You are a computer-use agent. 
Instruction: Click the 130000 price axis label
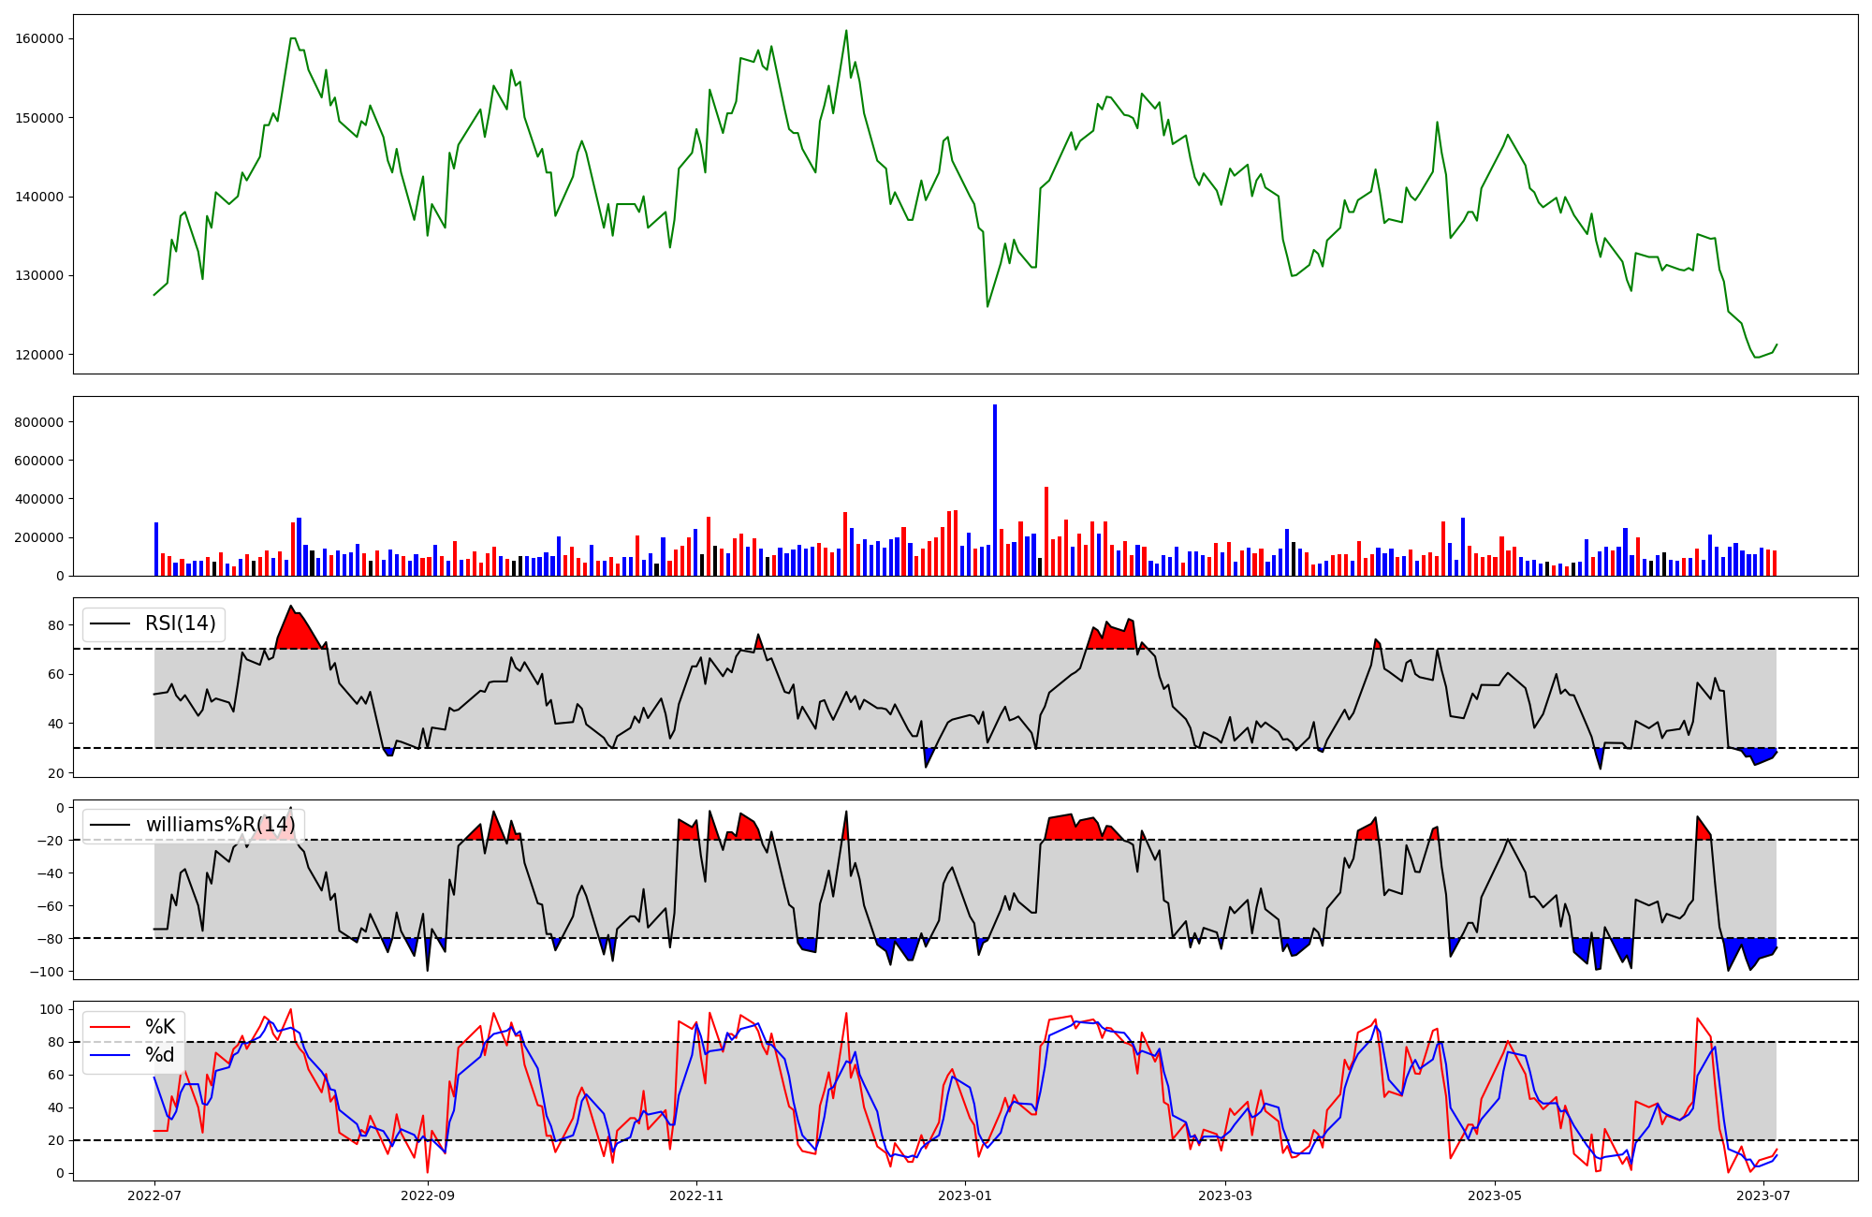pos(40,275)
